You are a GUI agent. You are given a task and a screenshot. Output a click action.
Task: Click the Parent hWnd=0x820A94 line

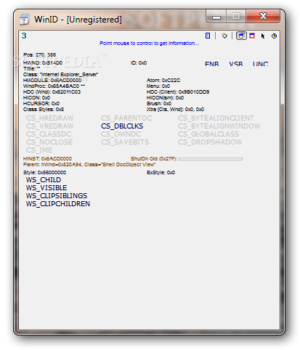point(89,165)
